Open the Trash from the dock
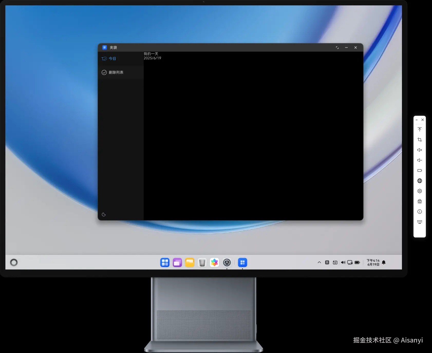This screenshot has height=353, width=432. point(202,262)
